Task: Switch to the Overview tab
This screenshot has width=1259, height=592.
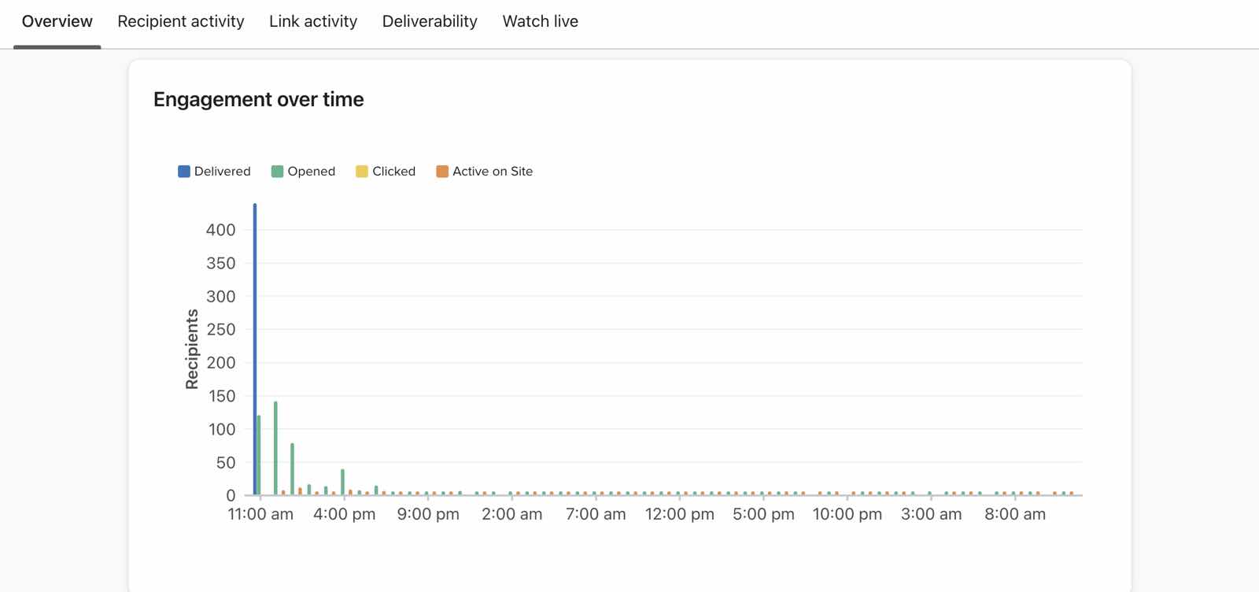Action: click(x=57, y=21)
